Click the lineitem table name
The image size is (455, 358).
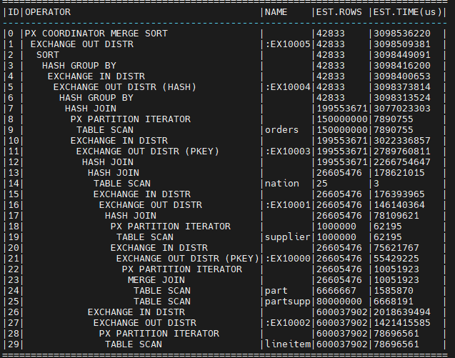pos(288,344)
